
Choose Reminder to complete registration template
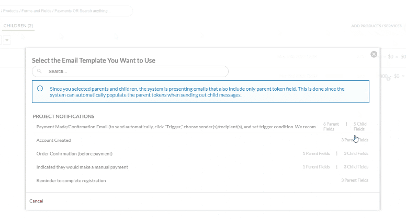[71, 180]
